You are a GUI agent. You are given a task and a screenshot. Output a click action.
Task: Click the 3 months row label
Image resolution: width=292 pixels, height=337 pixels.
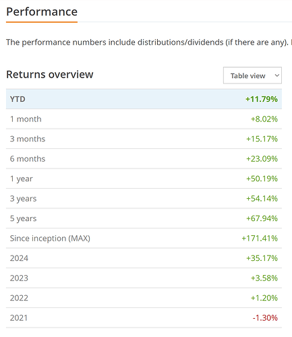coord(28,139)
